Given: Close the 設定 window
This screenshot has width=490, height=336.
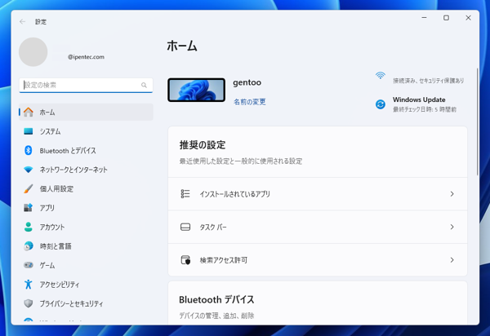Looking at the screenshot, I should click(468, 18).
